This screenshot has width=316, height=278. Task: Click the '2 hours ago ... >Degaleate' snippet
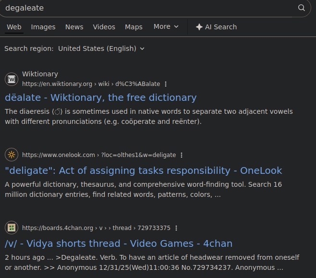[x=152, y=262]
